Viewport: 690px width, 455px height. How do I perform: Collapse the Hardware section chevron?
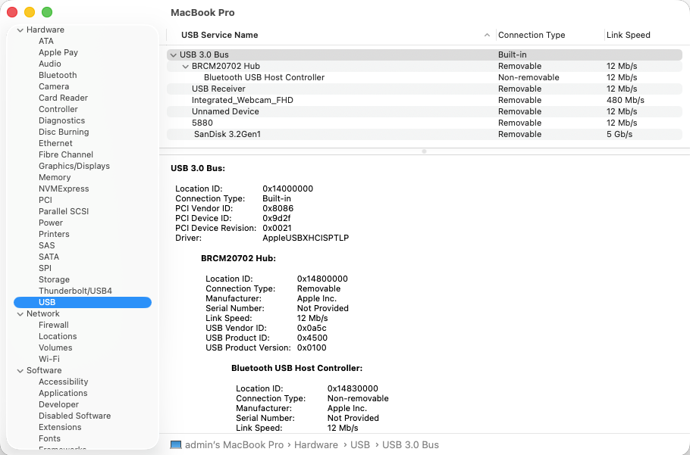20,30
